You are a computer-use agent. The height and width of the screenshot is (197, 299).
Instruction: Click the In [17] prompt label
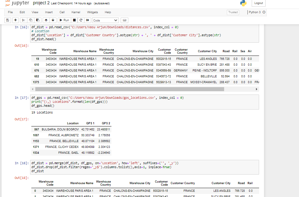pyautogui.click(x=22, y=98)
